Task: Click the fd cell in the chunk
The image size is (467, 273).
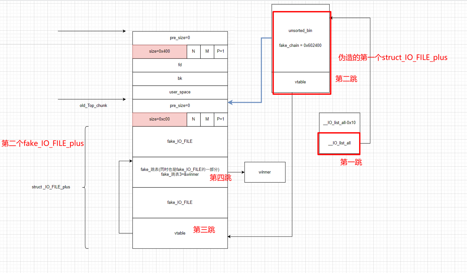Action: (x=180, y=65)
